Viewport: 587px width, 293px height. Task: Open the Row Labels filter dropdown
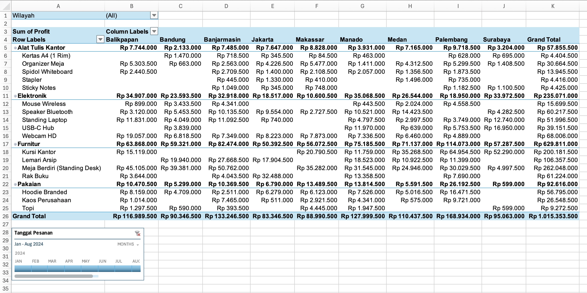(x=100, y=40)
